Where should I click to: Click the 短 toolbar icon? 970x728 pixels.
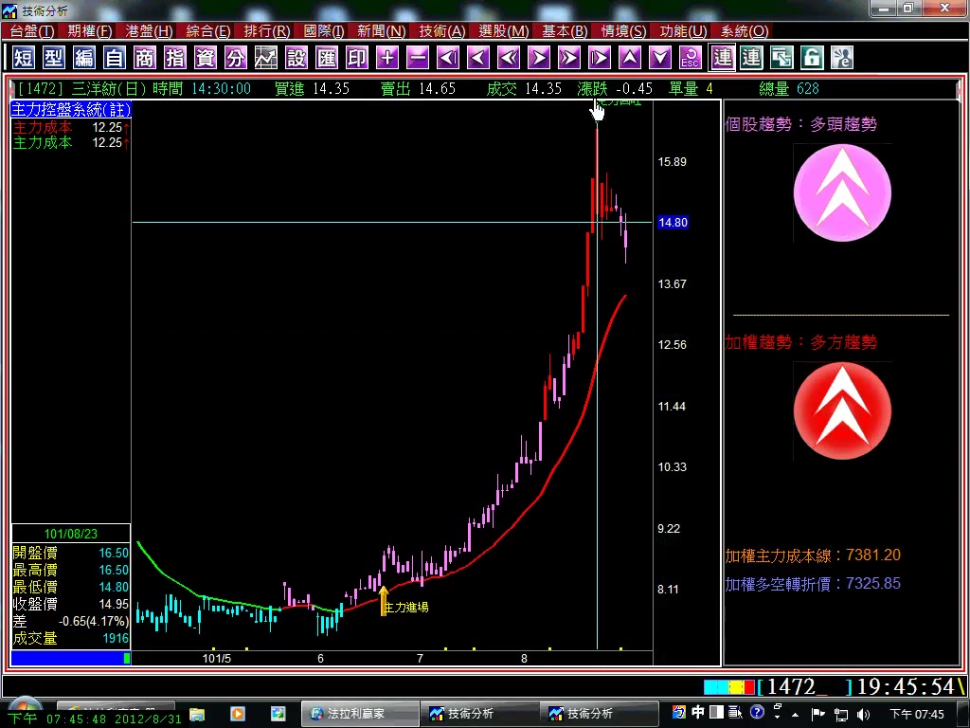[x=24, y=58]
